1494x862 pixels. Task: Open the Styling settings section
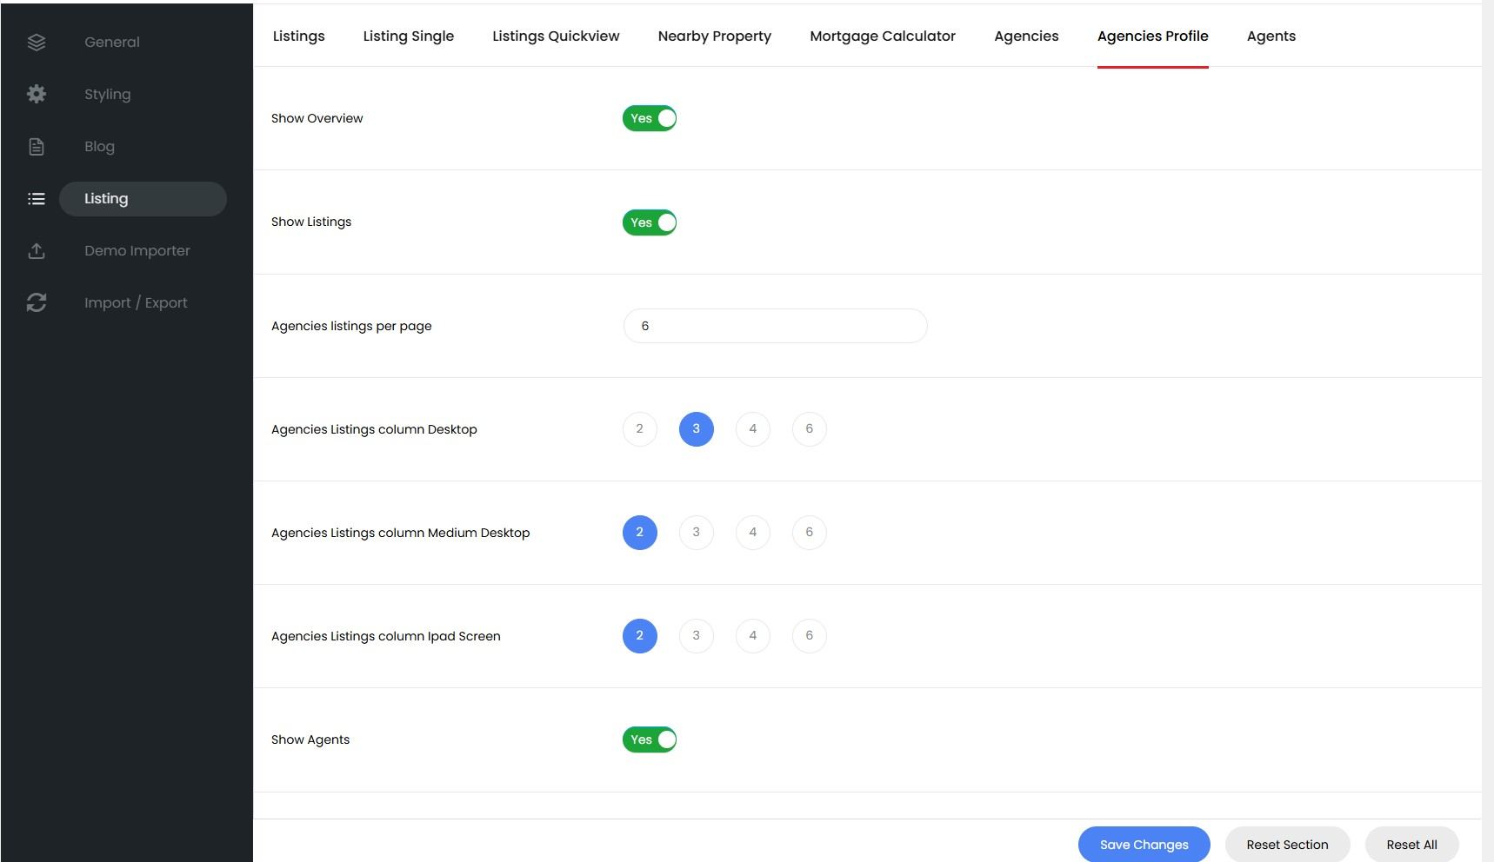click(108, 94)
